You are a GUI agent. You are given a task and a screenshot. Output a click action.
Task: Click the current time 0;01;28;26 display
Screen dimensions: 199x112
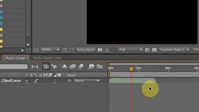pyautogui.click(x=86, y=50)
